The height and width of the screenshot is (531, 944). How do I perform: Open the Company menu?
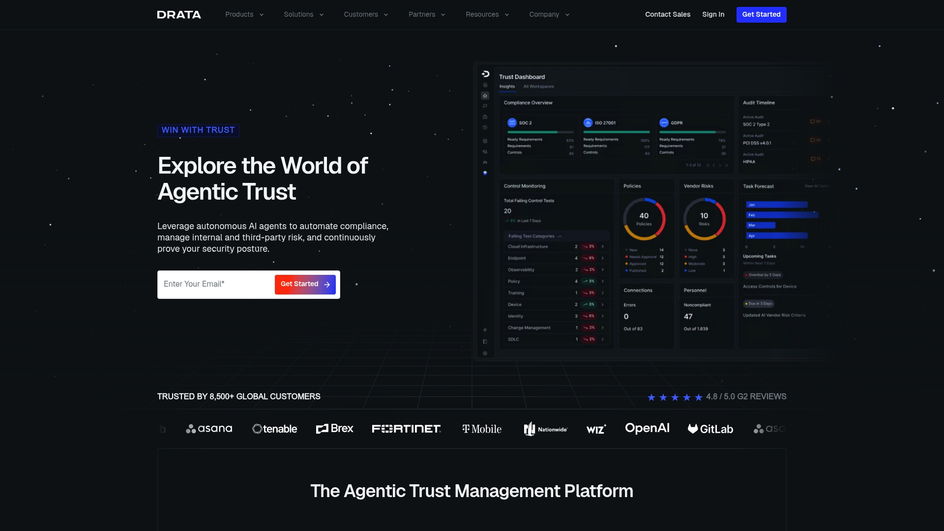click(549, 15)
